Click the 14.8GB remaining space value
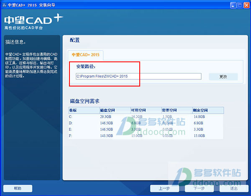251x196 pixels. coord(199,117)
